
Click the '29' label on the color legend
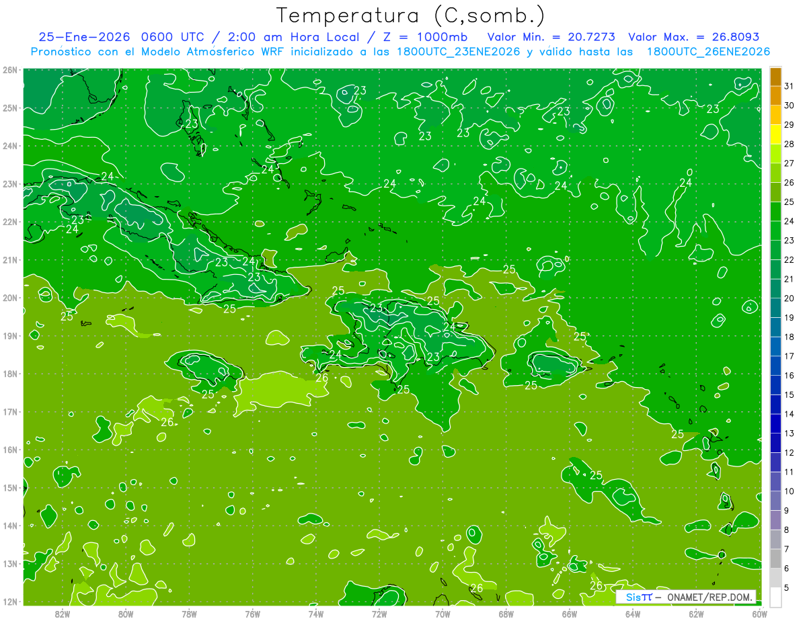point(789,124)
